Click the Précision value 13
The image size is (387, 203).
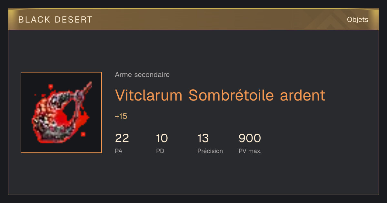click(x=203, y=138)
